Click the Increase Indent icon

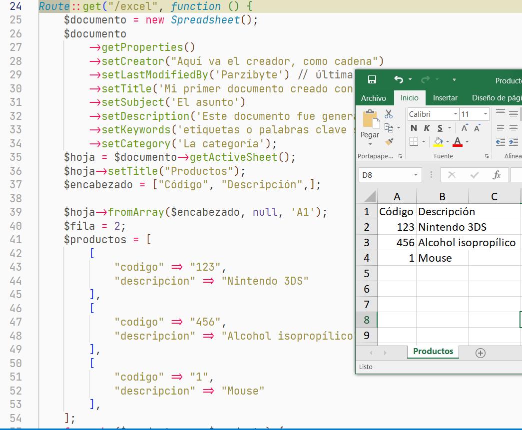coord(514,142)
